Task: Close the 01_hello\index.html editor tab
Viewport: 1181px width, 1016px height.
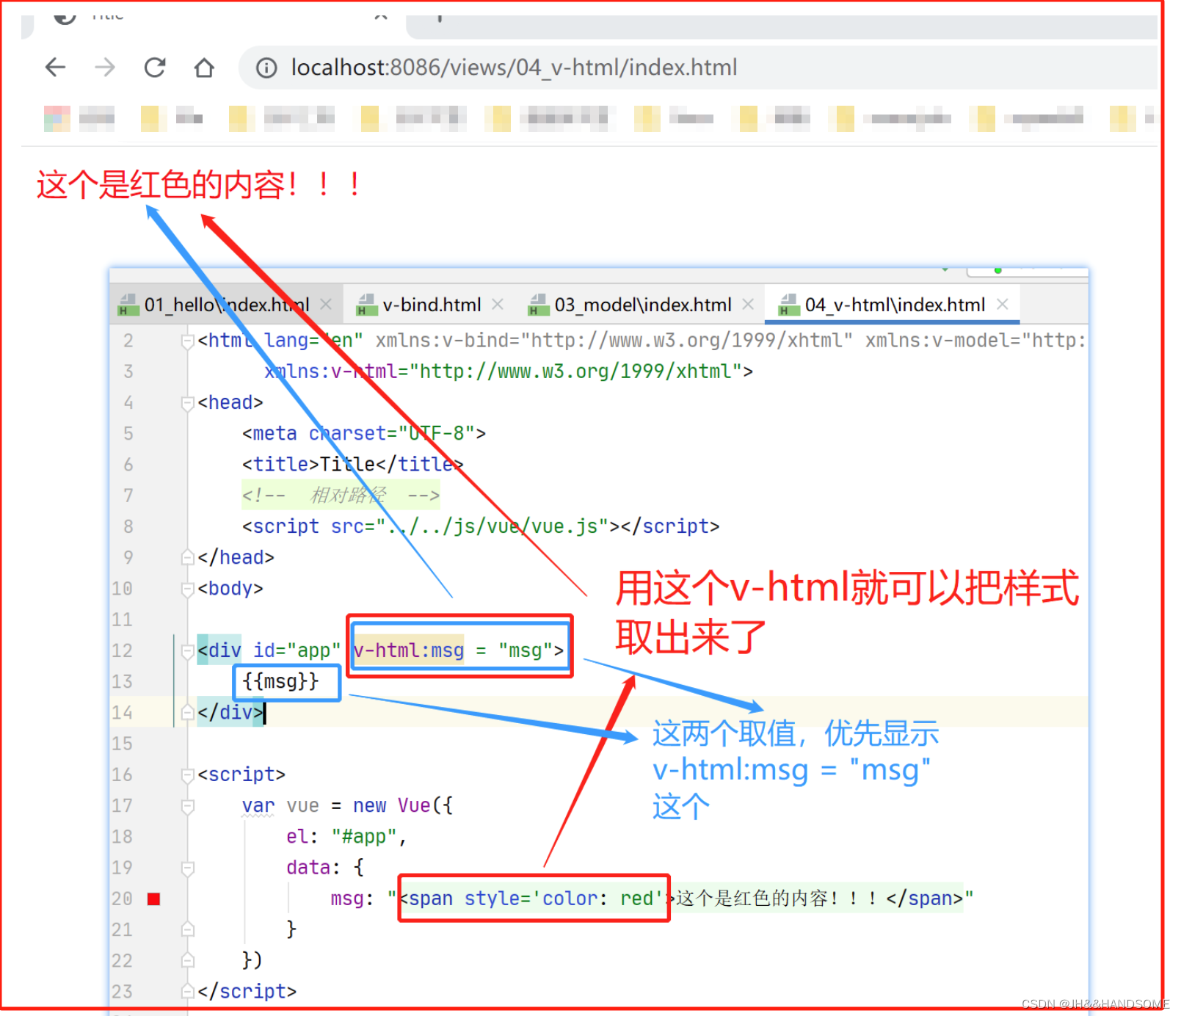Action: tap(327, 304)
